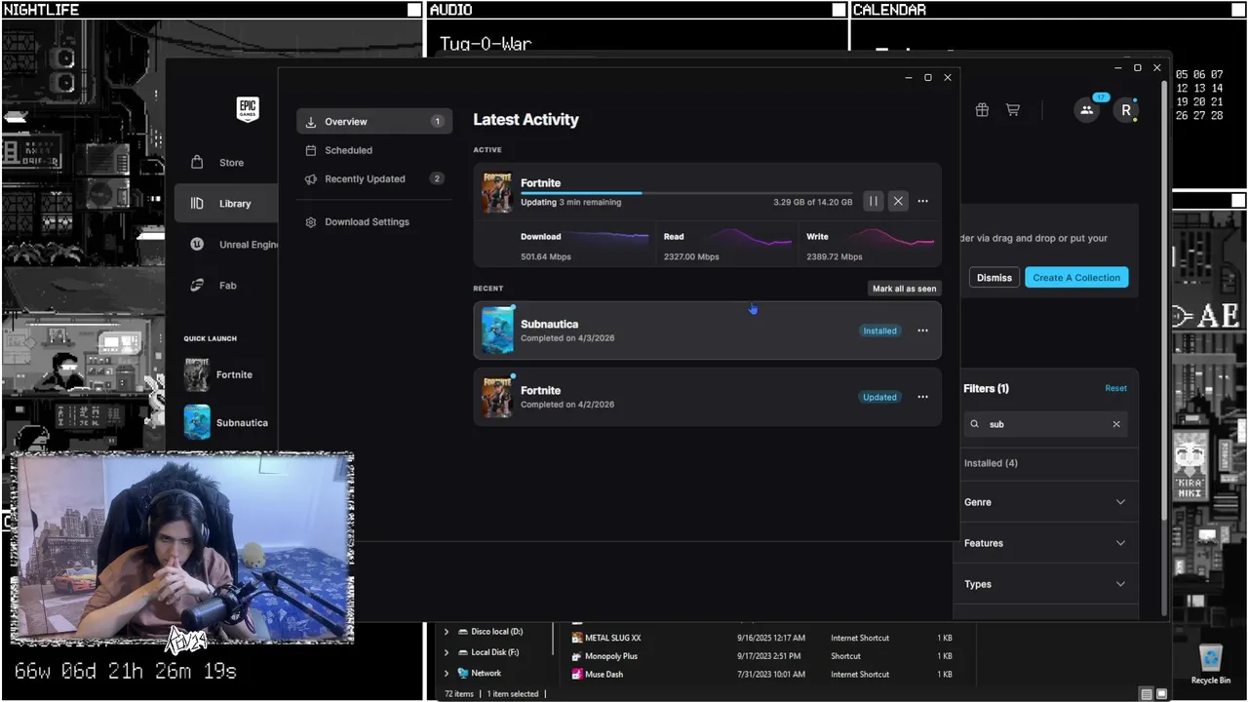
Task: Toggle the CALENDAR panel square button
Action: point(1238,10)
